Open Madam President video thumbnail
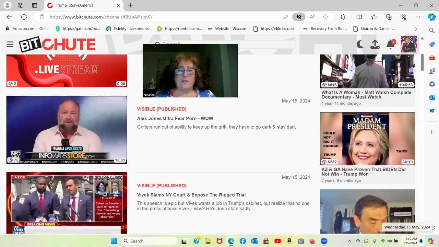 (367, 139)
